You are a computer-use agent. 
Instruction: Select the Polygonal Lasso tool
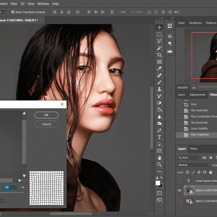[159, 41]
